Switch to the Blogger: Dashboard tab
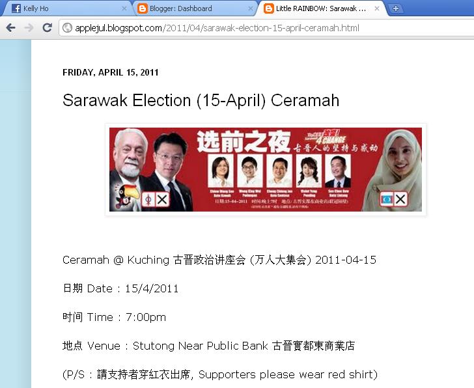The width and height of the screenshot is (474, 388). 193,8
